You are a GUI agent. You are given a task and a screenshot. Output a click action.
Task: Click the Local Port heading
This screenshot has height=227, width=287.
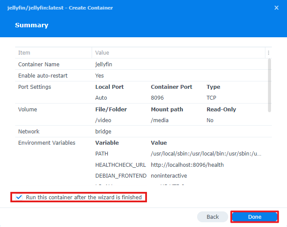coord(109,87)
